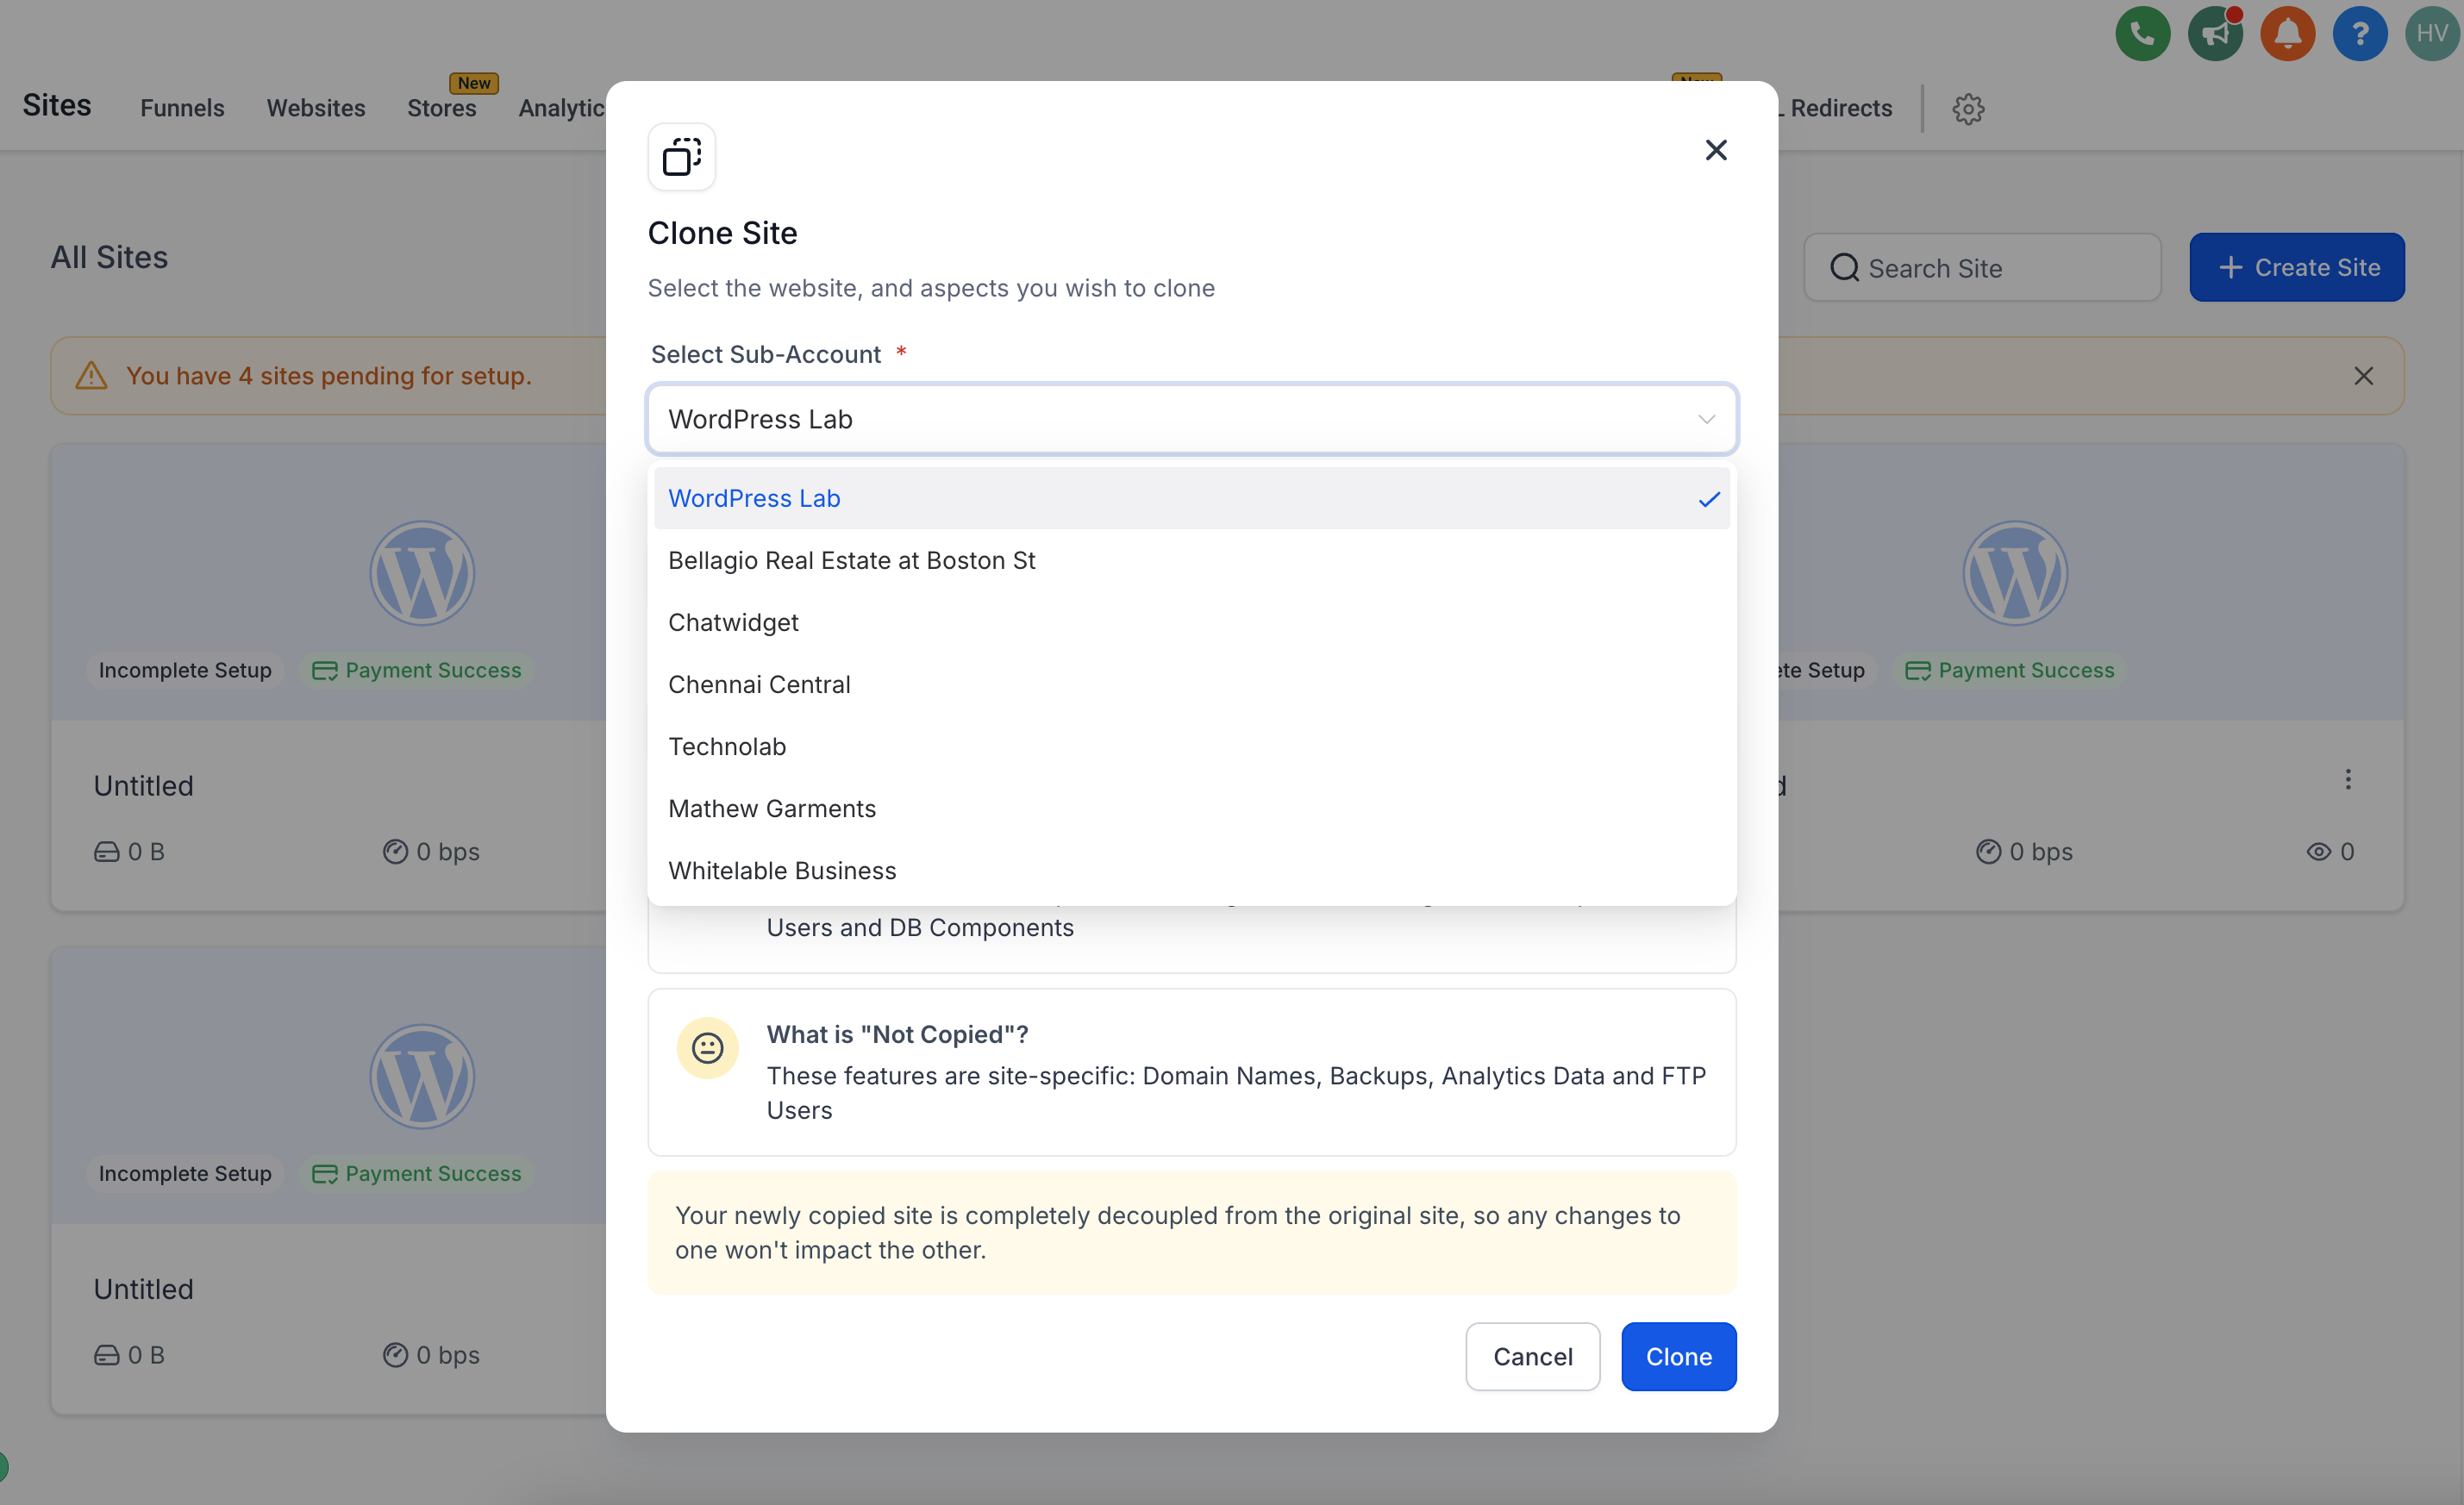
Task: Click the storage icon on the top-left Untitled card
Action: coord(106,852)
